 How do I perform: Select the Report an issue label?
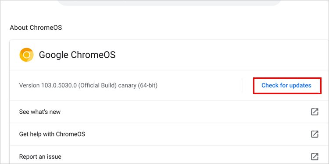40,157
